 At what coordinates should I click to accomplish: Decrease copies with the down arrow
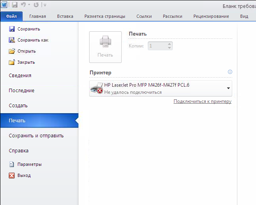tap(169, 48)
